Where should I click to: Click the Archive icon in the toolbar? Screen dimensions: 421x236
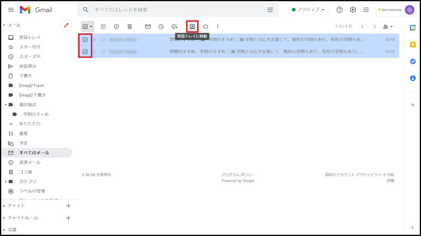pyautogui.click(x=103, y=26)
